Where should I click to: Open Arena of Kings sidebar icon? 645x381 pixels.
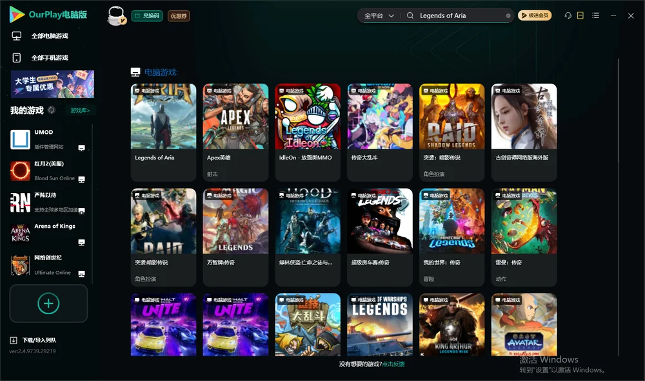pos(20,234)
